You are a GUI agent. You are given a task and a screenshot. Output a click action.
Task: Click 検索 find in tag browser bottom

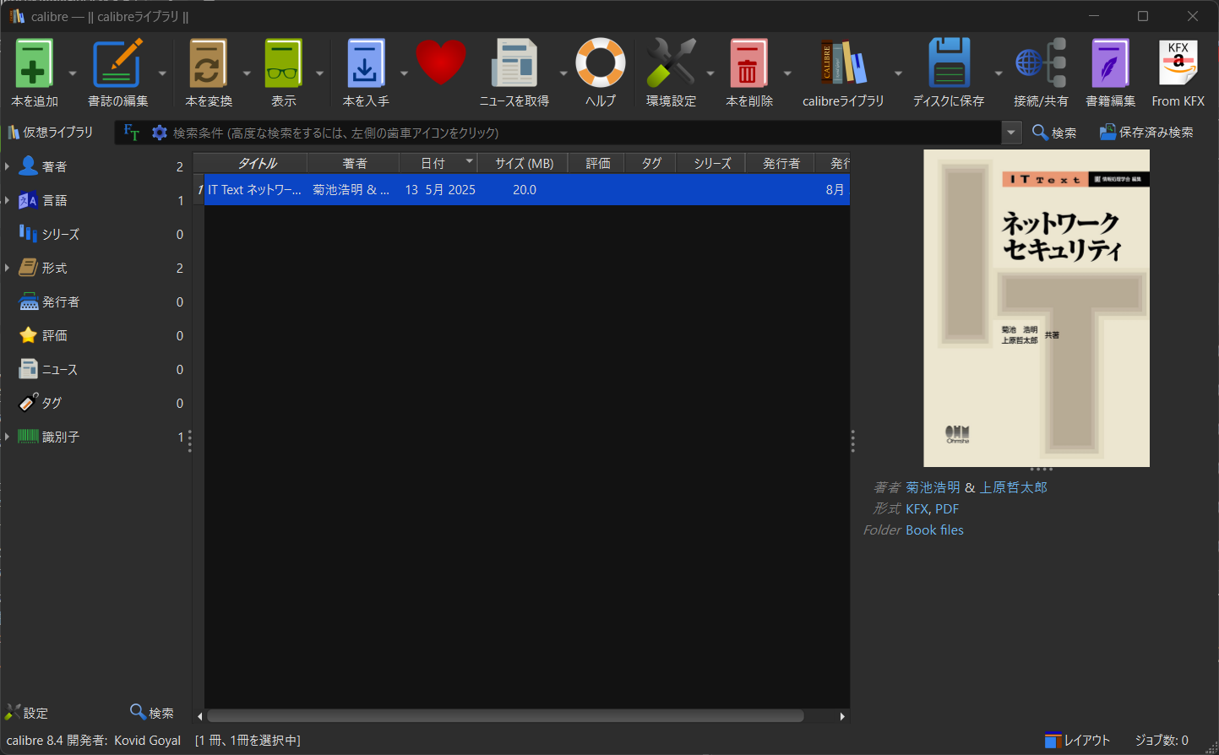coord(152,713)
